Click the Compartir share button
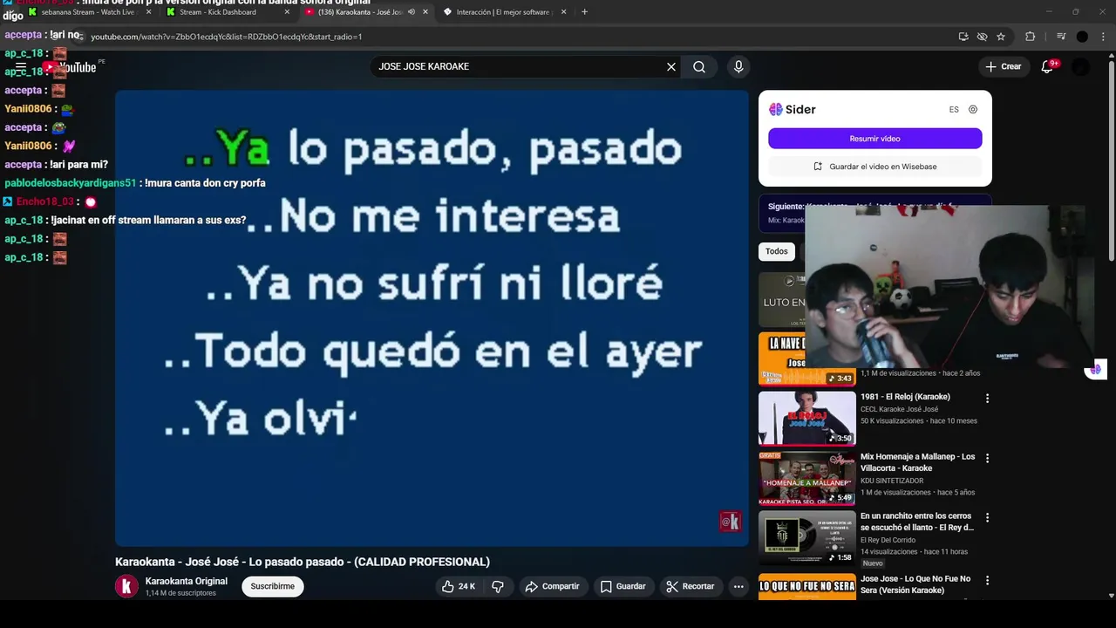The image size is (1116, 628). tap(552, 587)
